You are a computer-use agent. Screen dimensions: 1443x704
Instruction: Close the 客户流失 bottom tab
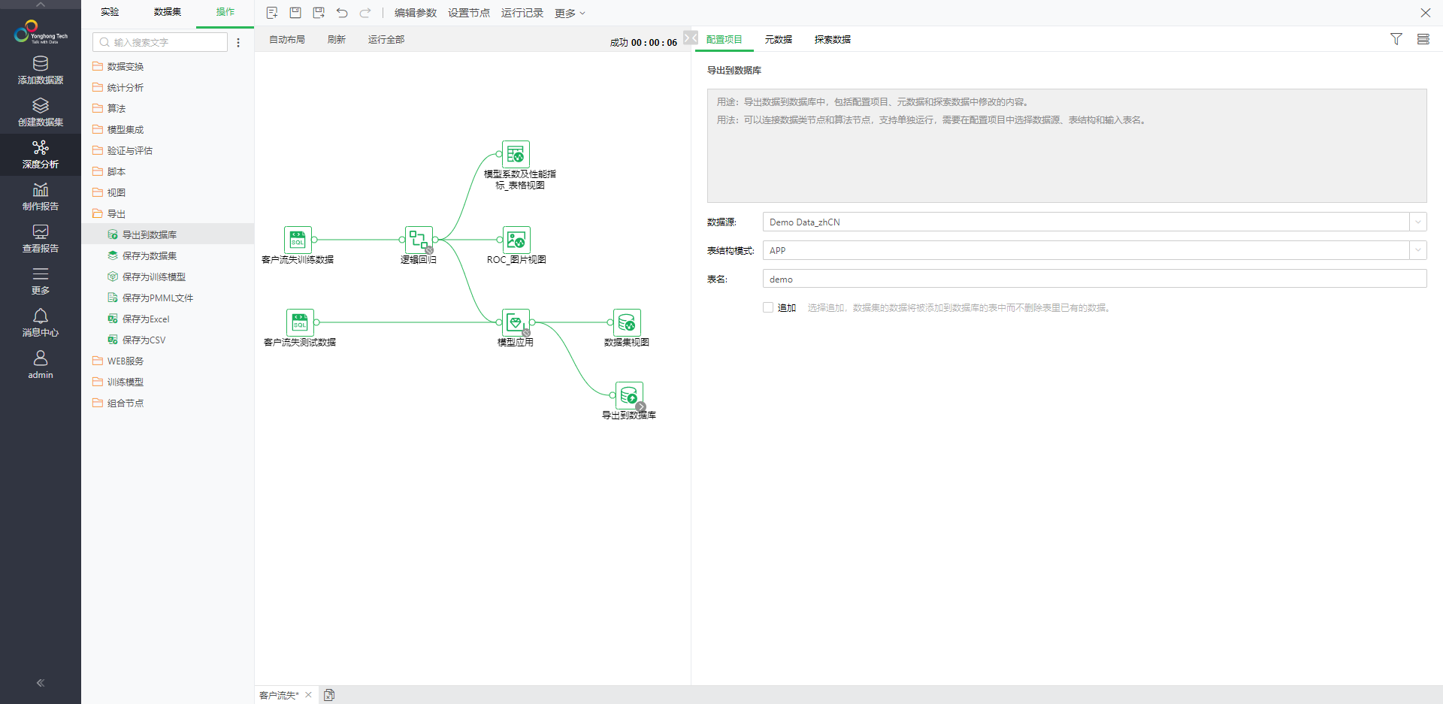point(308,695)
